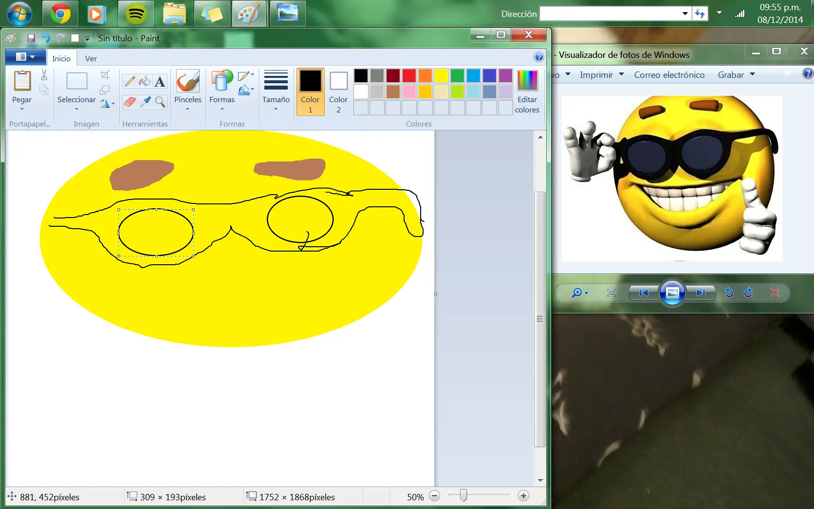This screenshot has width=814, height=509.
Task: Click the Dirección address input field
Action: point(610,14)
